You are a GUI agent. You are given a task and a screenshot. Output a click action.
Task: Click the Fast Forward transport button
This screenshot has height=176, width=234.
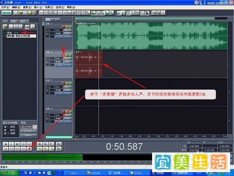pos(17,149)
